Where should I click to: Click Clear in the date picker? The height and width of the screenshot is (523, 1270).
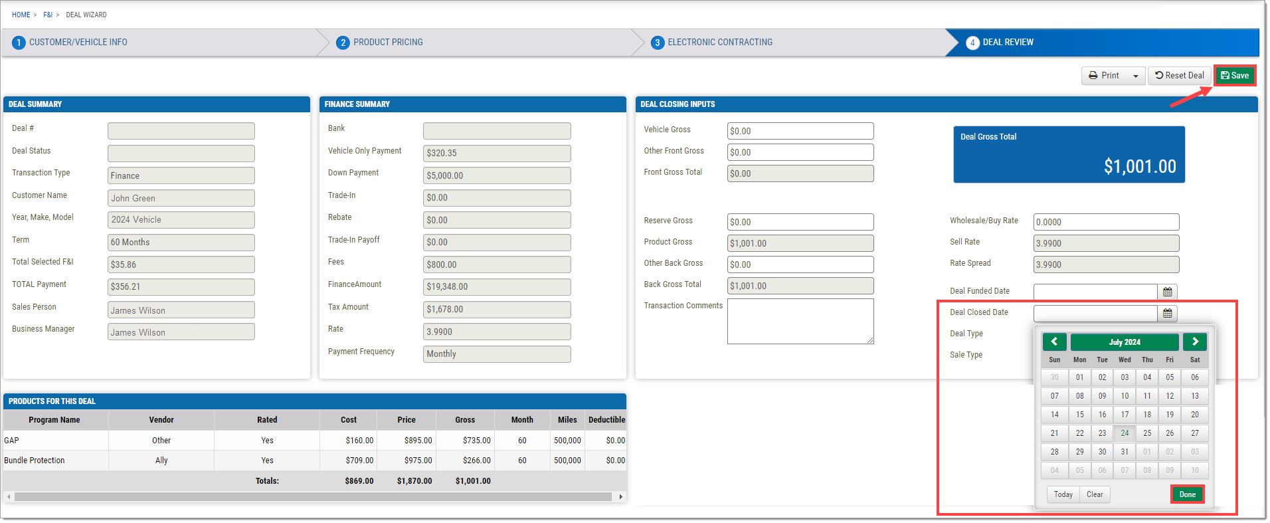(1095, 494)
